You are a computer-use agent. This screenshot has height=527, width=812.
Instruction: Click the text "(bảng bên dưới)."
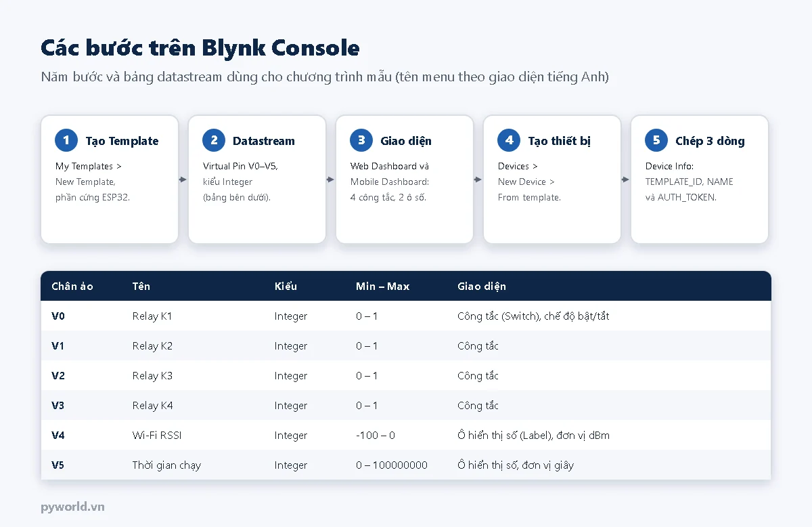237,197
